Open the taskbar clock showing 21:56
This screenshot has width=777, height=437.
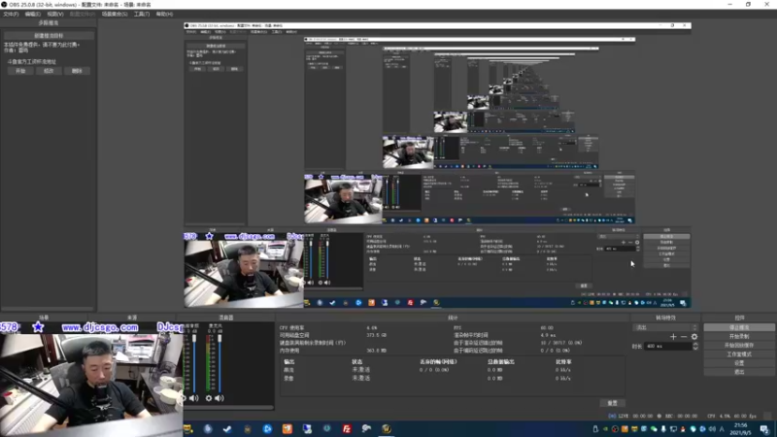click(x=740, y=428)
